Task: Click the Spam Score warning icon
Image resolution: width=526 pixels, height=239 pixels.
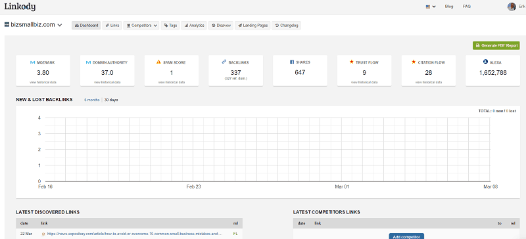Action: (x=158, y=62)
